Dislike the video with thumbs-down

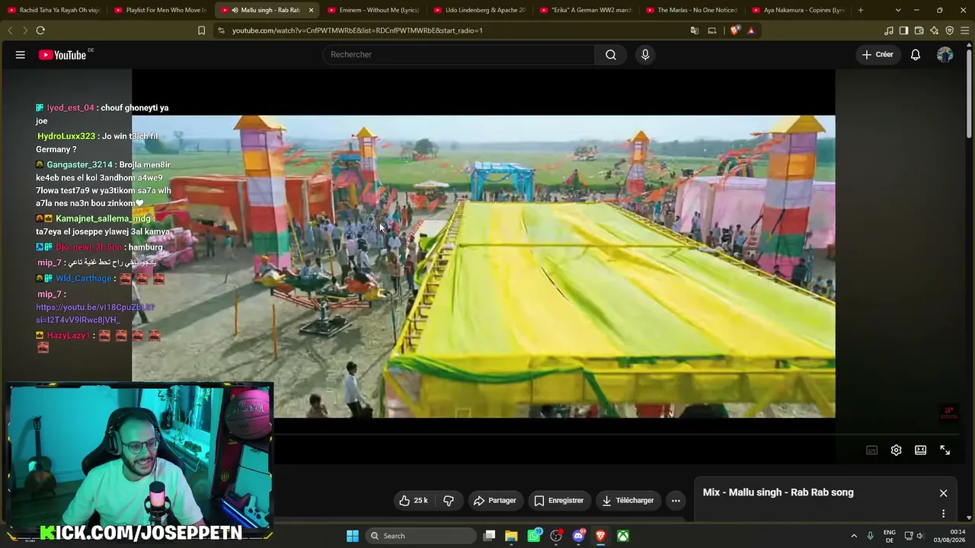[449, 501]
